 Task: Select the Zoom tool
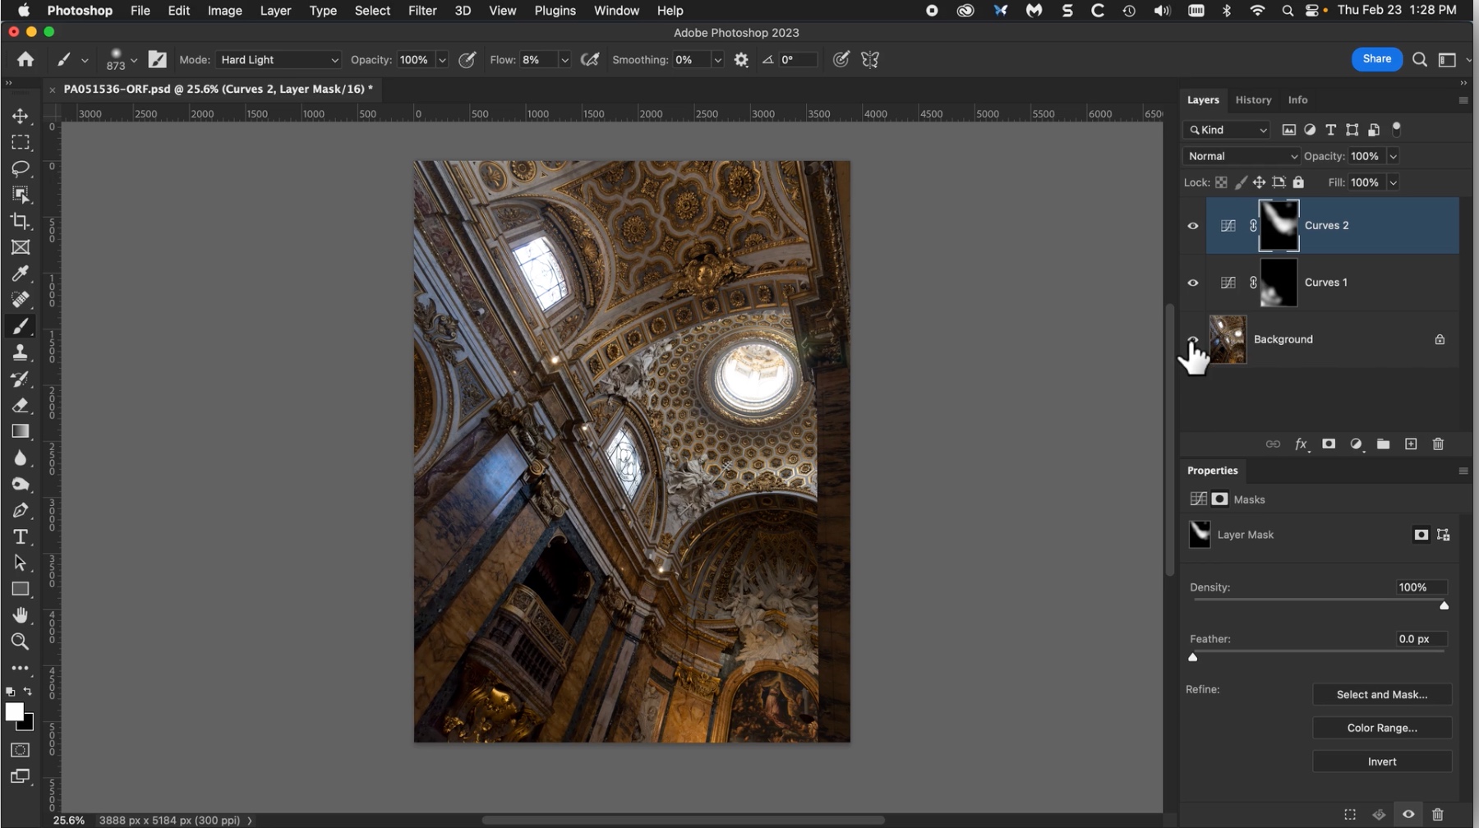21,642
